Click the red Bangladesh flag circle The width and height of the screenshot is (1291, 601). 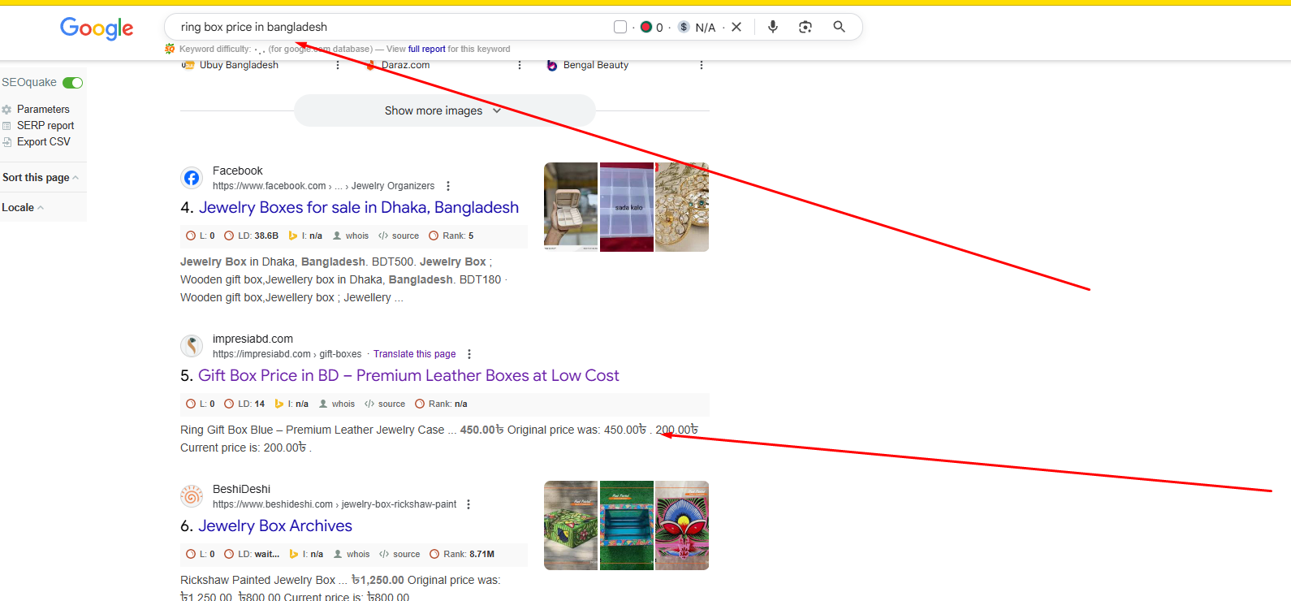click(x=646, y=27)
